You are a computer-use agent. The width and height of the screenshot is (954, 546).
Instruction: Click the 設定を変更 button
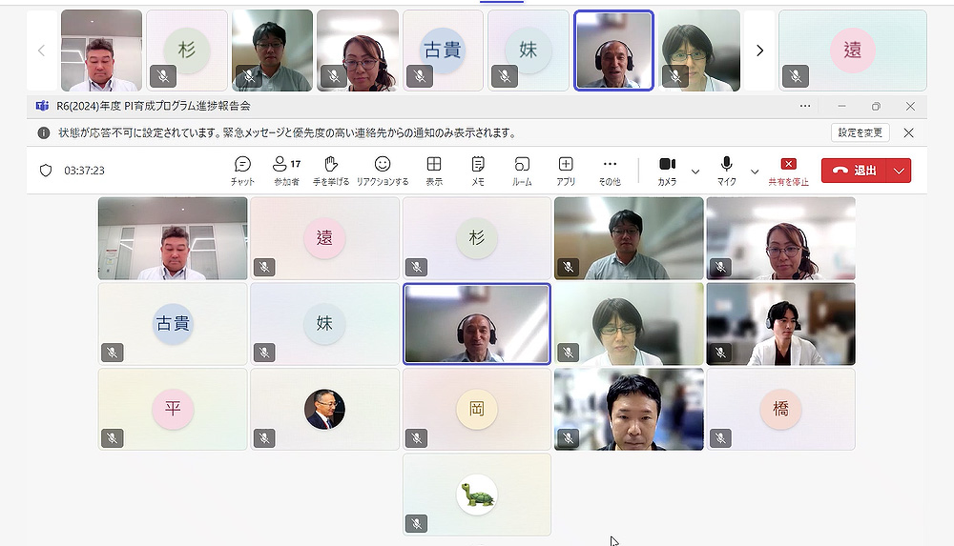[x=861, y=132]
